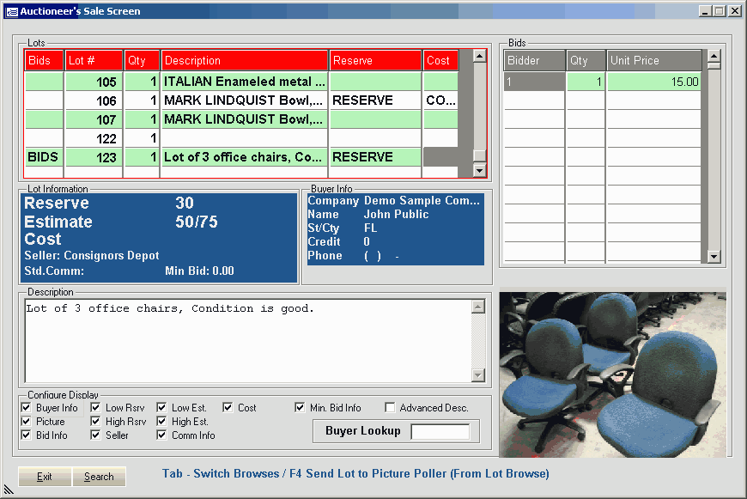Screen dimensions: 747x499
Task: Click the ITALIAN Enameled metal description cell
Action: [245, 82]
